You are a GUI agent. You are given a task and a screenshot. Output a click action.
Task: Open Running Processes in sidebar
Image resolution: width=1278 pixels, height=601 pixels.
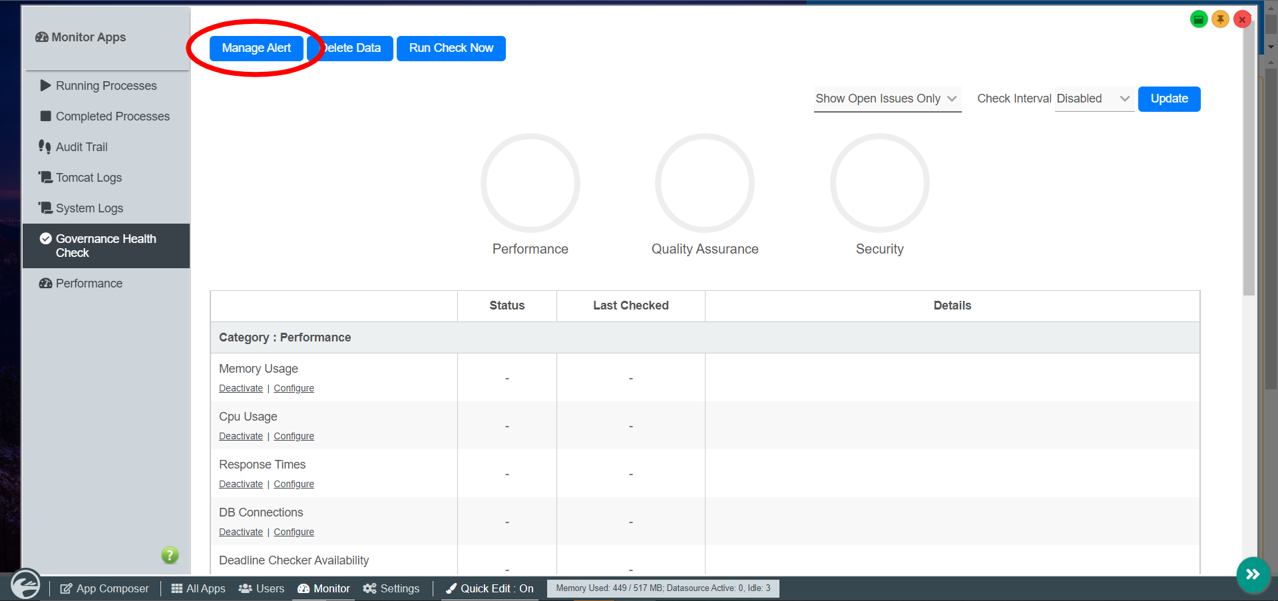106,86
